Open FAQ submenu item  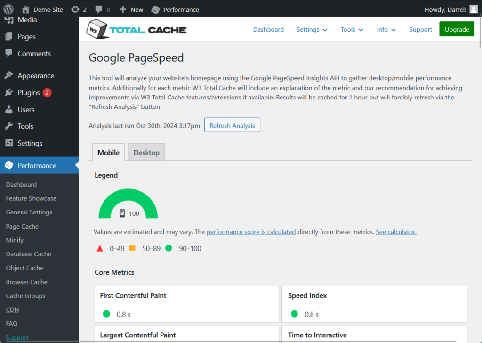[x=12, y=324]
